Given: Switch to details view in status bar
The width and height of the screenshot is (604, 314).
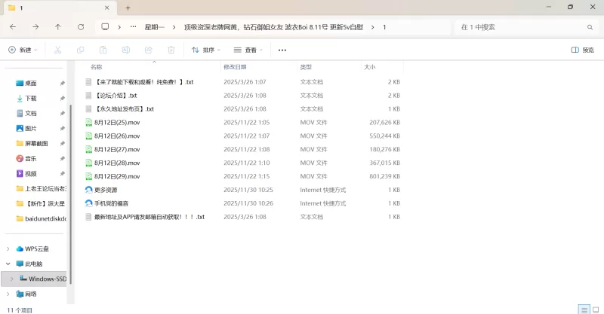Looking at the screenshot, I should (x=583, y=309).
